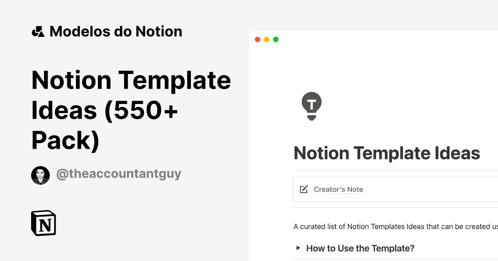Screen dimensions: 498x261
Task: Click the creator's profile avatar
Action: (40, 176)
